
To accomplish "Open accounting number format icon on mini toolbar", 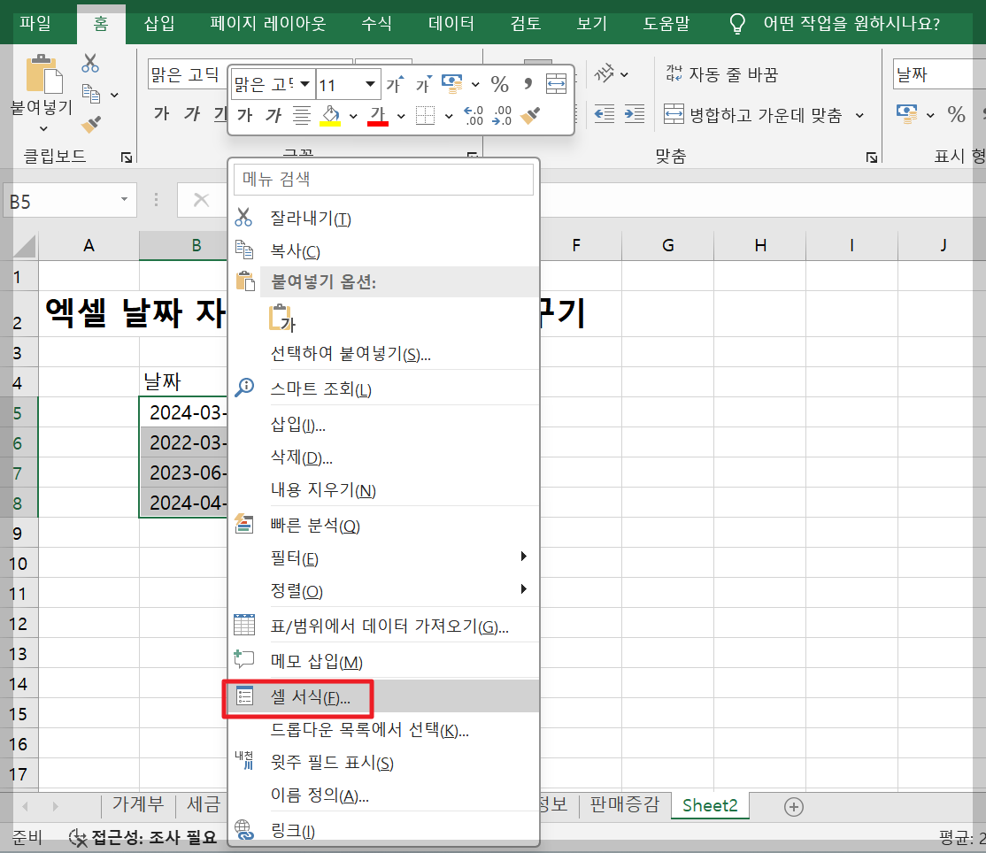I will [x=451, y=84].
